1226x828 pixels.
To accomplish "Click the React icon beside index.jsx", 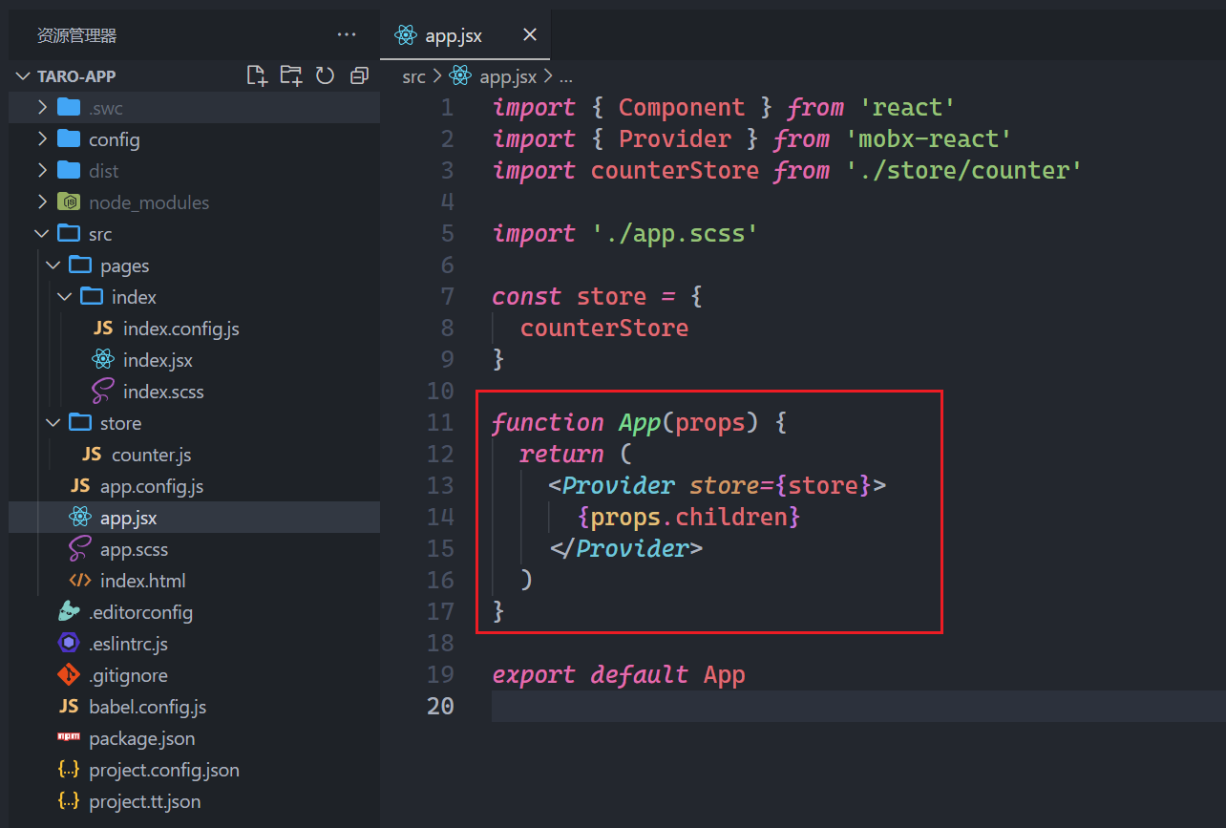I will click(x=103, y=360).
